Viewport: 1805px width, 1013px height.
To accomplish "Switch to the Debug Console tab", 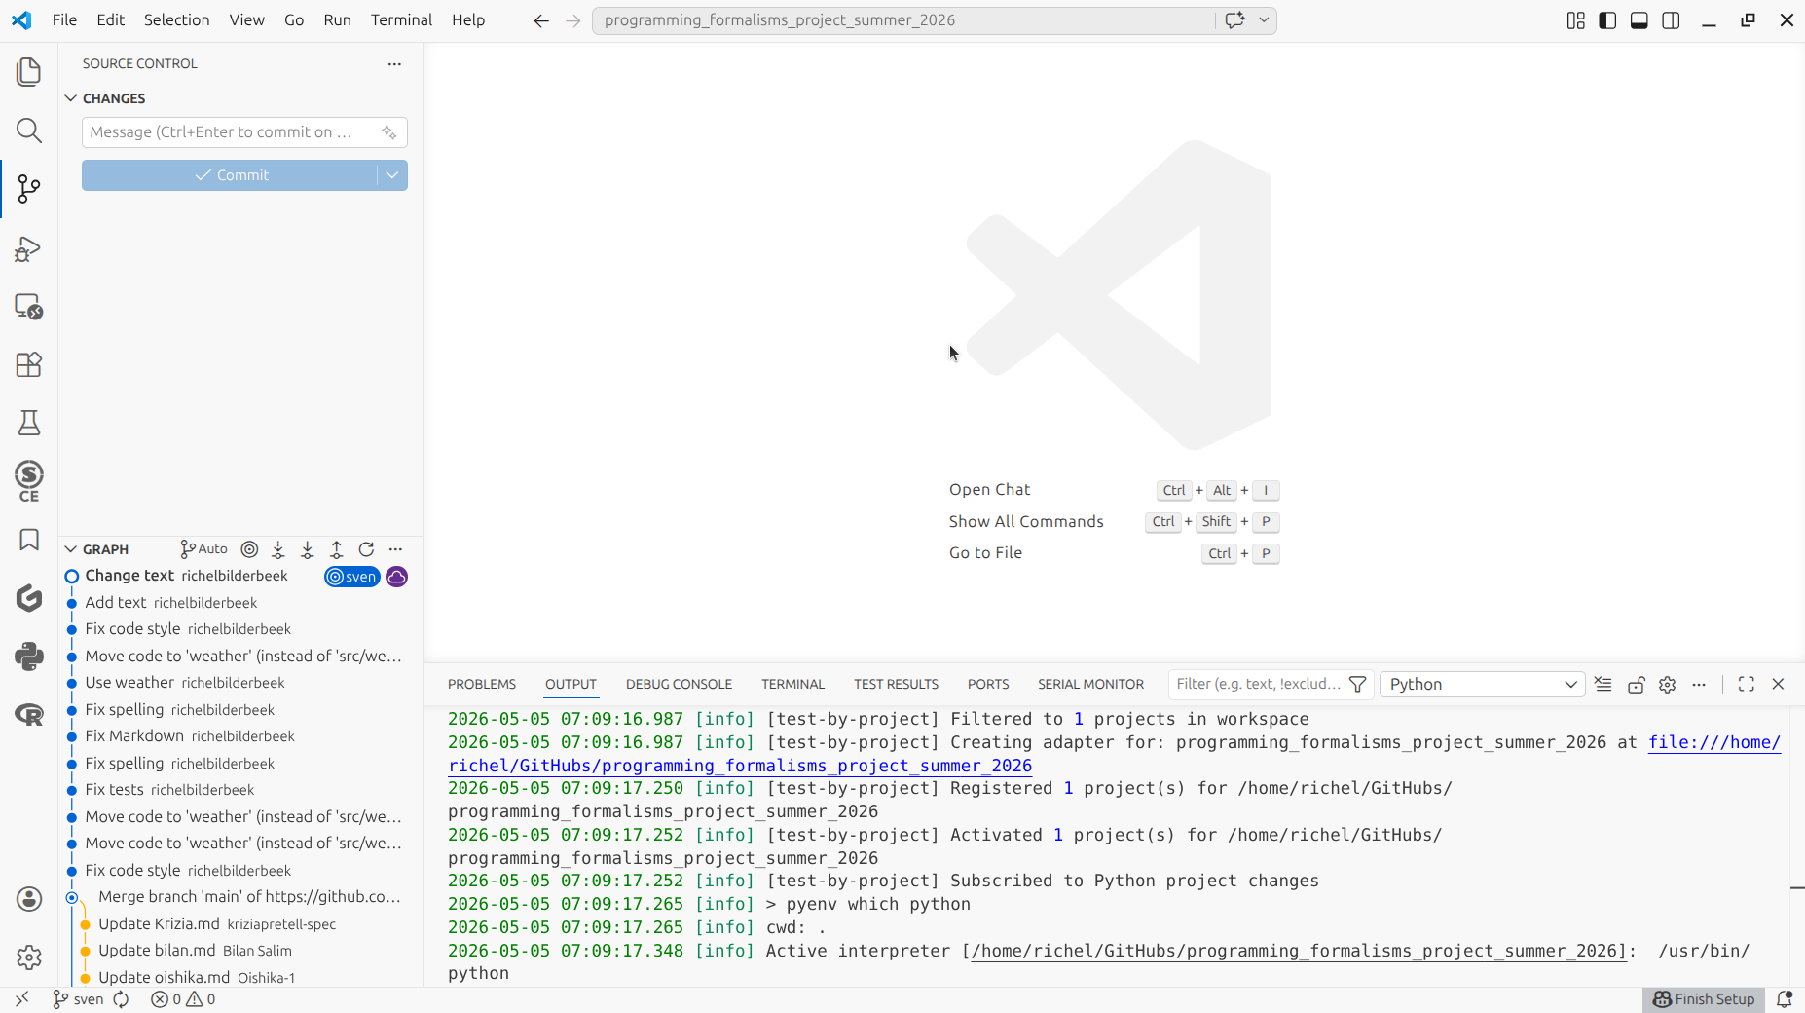I will click(679, 685).
